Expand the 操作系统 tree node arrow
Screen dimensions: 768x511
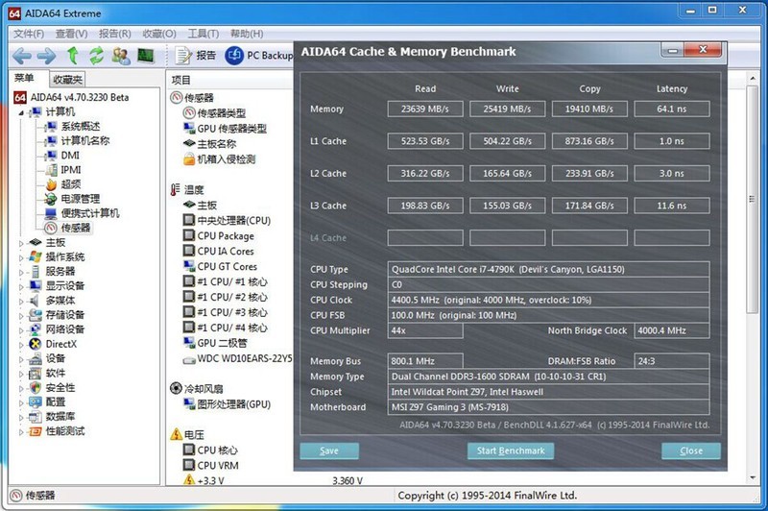tap(21, 257)
